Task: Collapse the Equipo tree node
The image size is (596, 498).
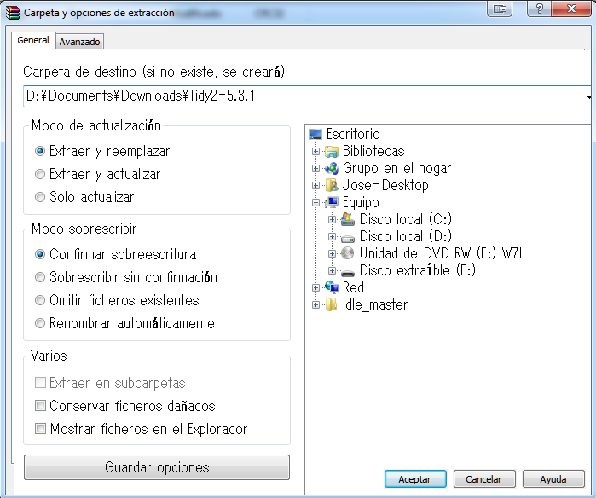Action: pos(315,202)
